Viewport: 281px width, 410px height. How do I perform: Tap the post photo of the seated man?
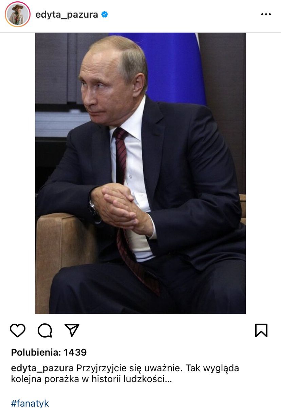coord(140,173)
